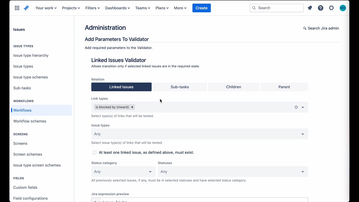Open Issue type screen schemes in sidebar
Image resolution: width=359 pixels, height=202 pixels.
pos(37,165)
